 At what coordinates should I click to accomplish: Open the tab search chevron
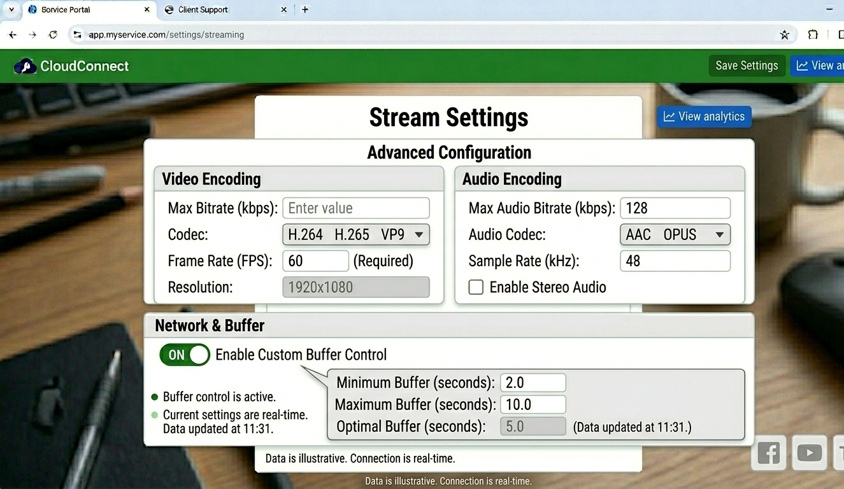(x=11, y=10)
